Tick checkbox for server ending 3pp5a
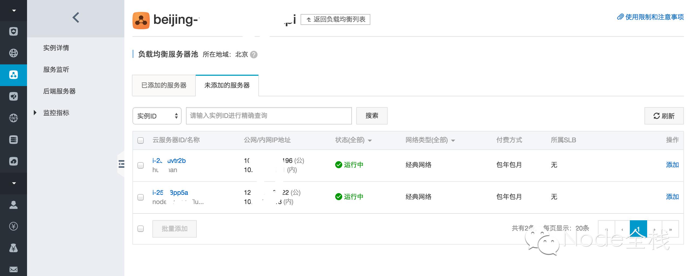Viewport: 692px width, 276px height. [141, 197]
